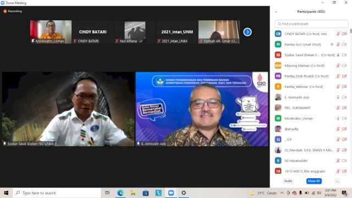Open Windows Start menu
The height and width of the screenshot is (198, 352).
coord(6,193)
